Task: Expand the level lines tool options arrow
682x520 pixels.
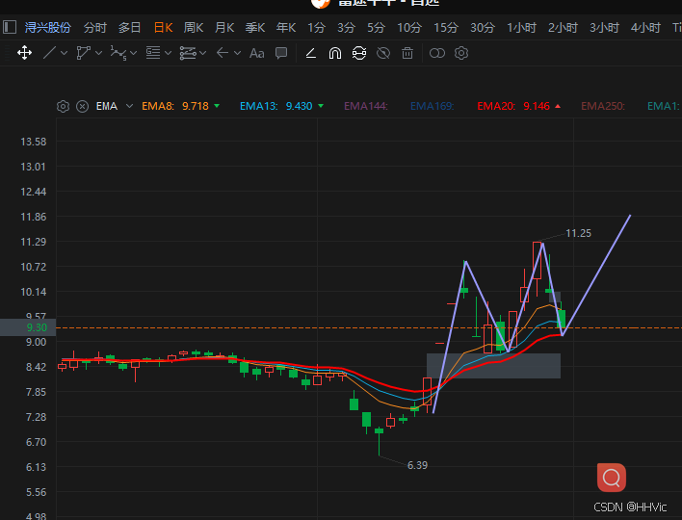Action: 168,53
